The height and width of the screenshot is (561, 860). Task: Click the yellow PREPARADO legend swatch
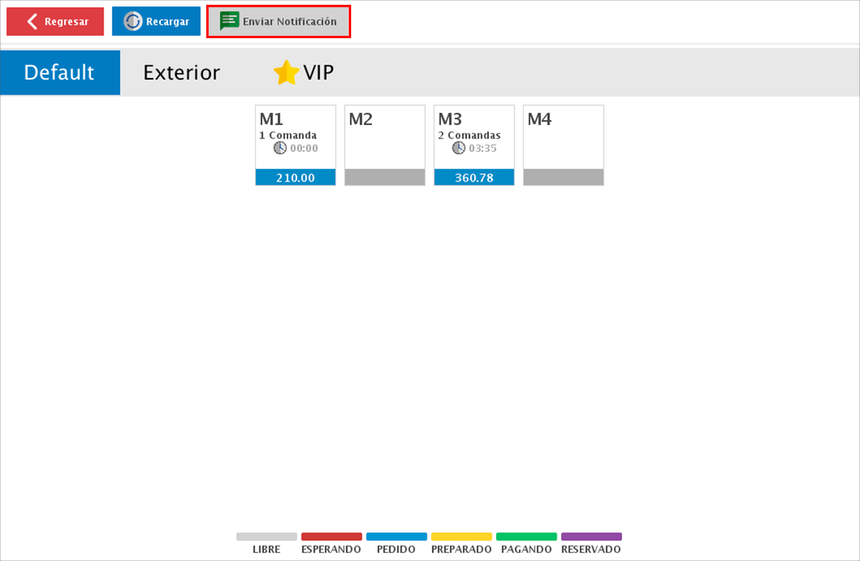[x=461, y=536]
